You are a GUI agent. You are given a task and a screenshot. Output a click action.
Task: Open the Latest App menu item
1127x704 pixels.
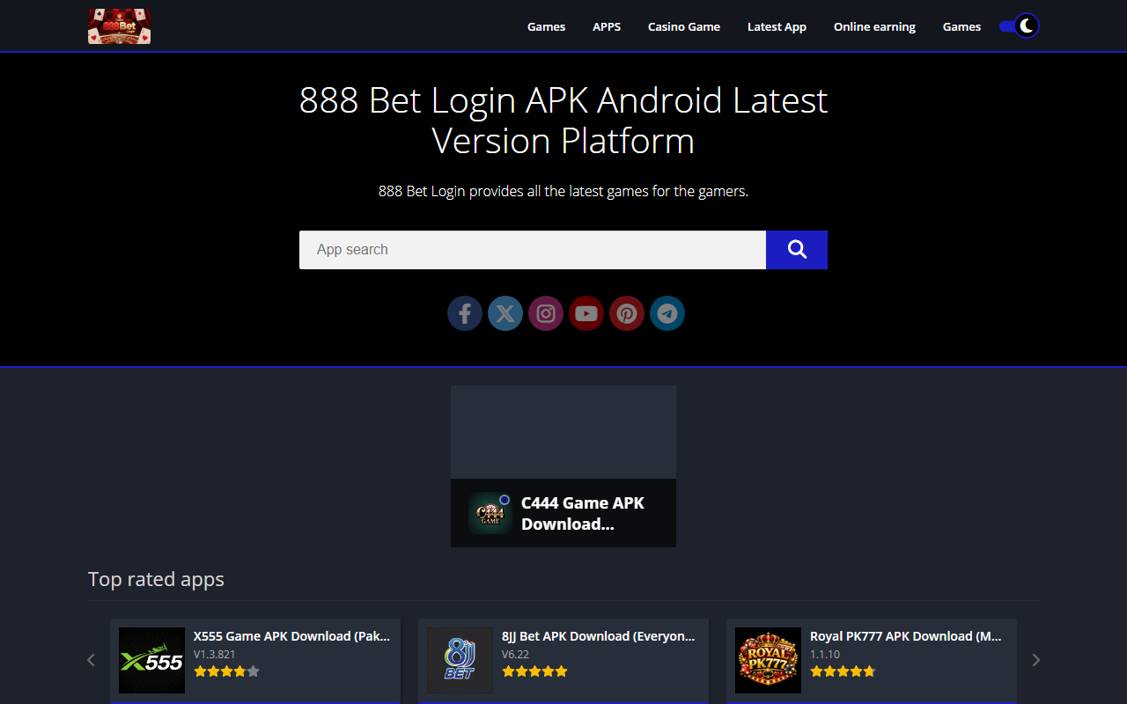777,26
